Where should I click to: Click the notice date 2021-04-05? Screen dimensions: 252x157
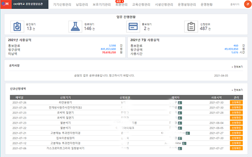tap(221, 76)
